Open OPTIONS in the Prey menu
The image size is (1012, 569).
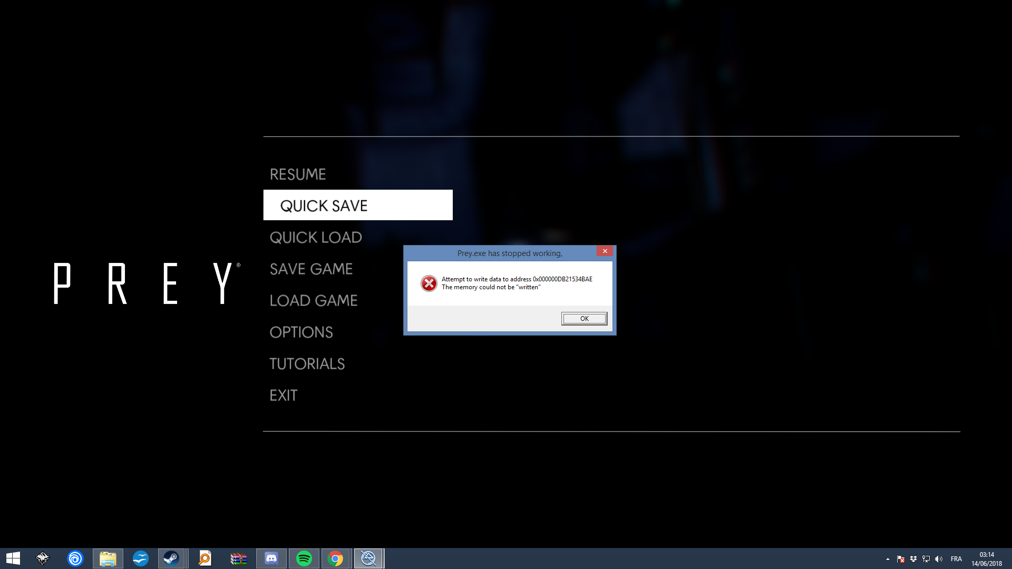[x=301, y=332]
